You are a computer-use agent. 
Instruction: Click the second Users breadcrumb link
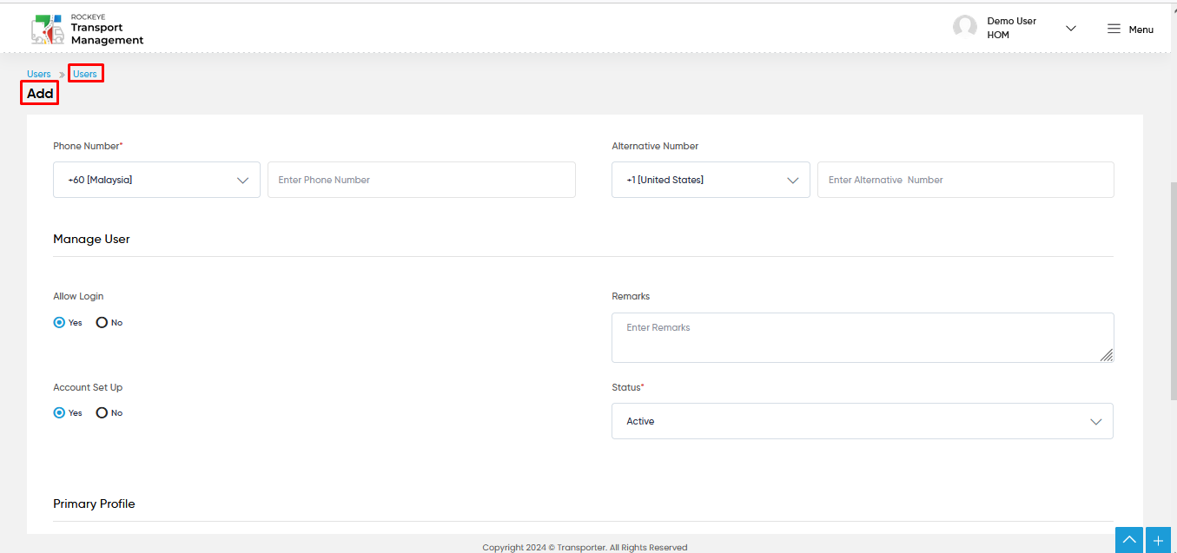coord(85,74)
